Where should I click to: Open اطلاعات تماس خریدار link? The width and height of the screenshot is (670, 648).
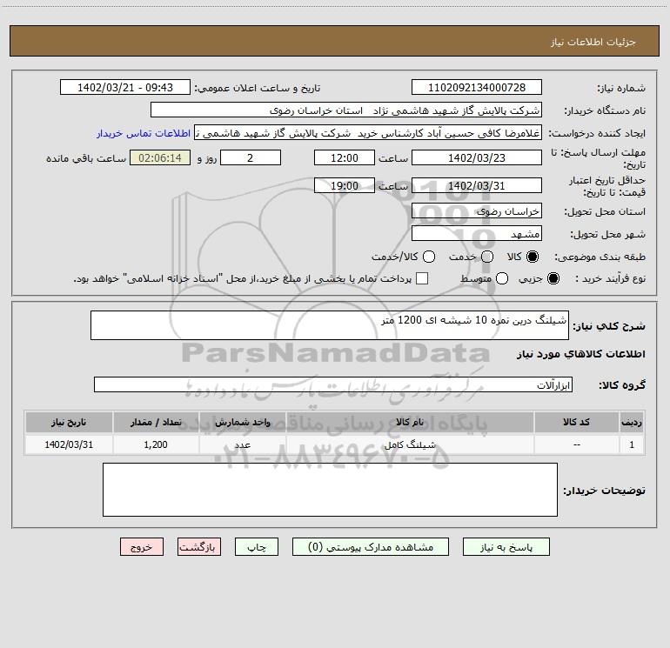pyautogui.click(x=144, y=133)
